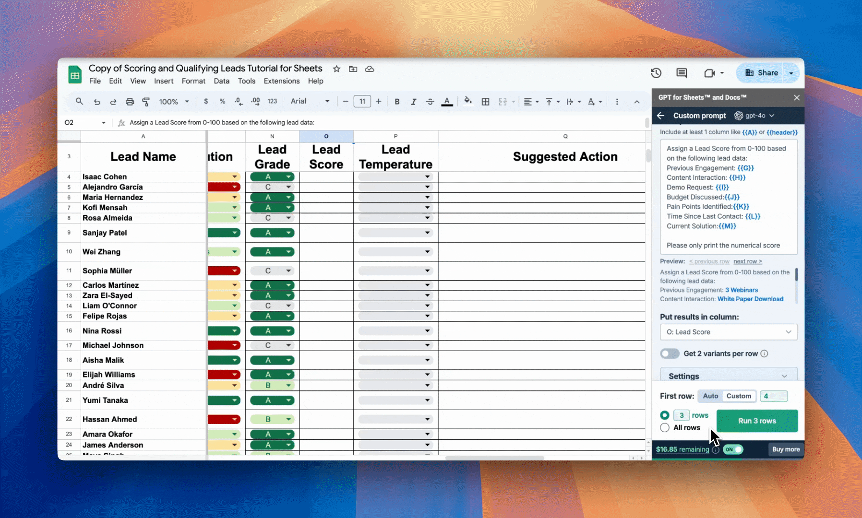The width and height of the screenshot is (862, 518).
Task: Open the Extensions menu
Action: tap(282, 81)
